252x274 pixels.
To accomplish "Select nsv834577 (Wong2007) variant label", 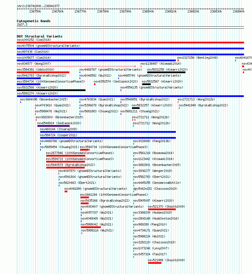I will coord(34,64).
